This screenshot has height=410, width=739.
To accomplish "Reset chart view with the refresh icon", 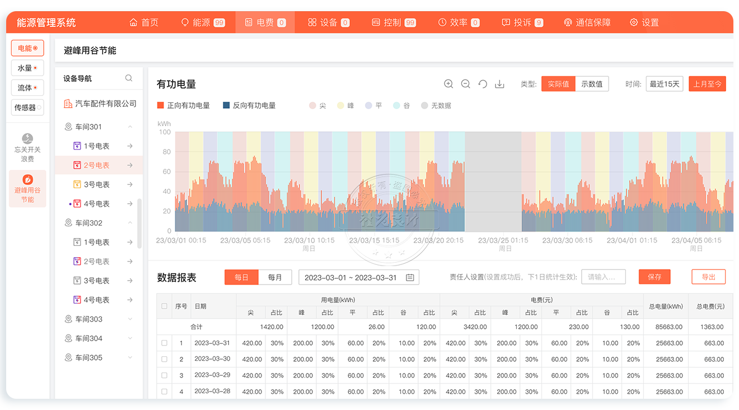I will coord(483,84).
